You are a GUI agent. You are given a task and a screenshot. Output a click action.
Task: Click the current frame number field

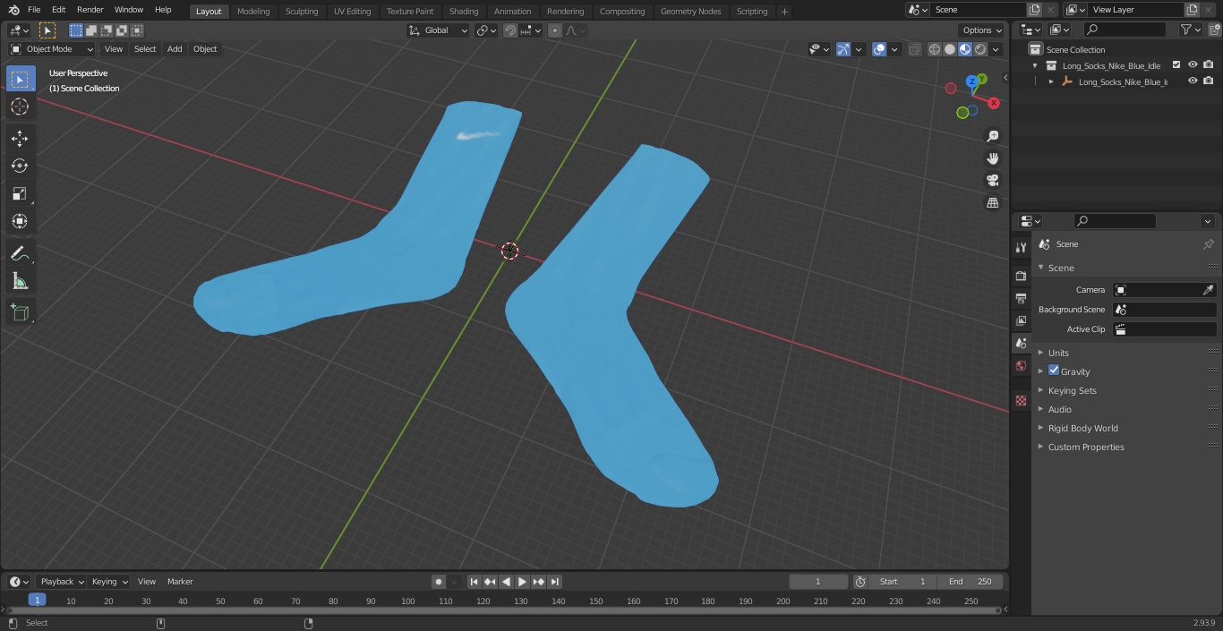(818, 582)
